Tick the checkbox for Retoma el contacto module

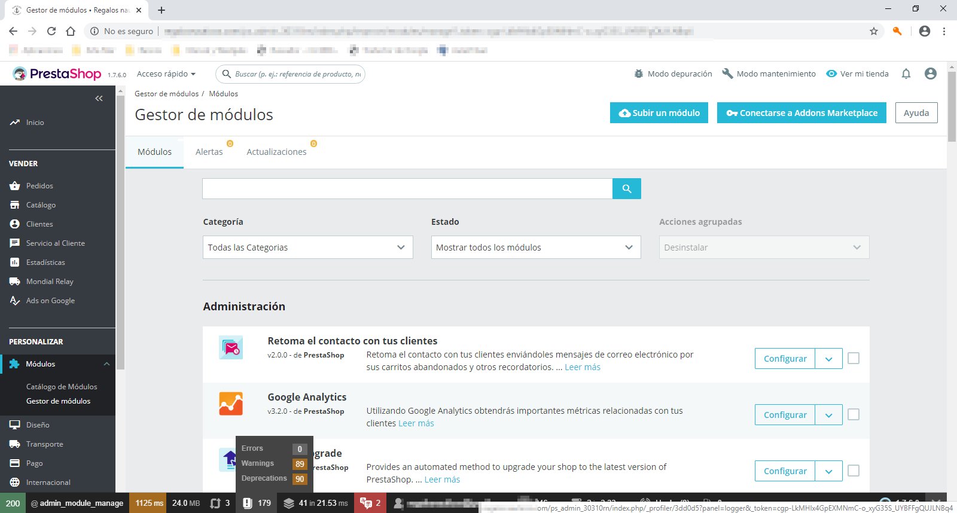[x=854, y=358]
